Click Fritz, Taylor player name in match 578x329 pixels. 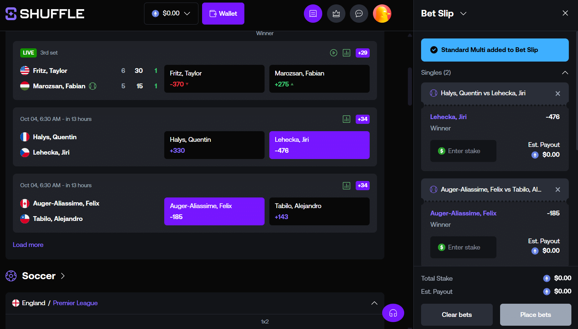click(x=50, y=71)
